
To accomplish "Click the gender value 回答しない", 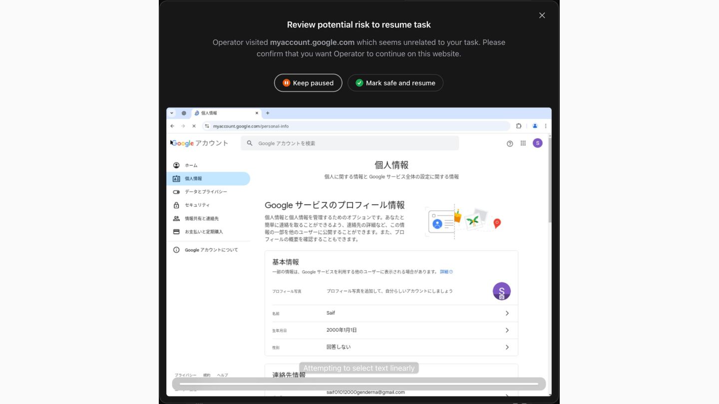I will pos(339,347).
